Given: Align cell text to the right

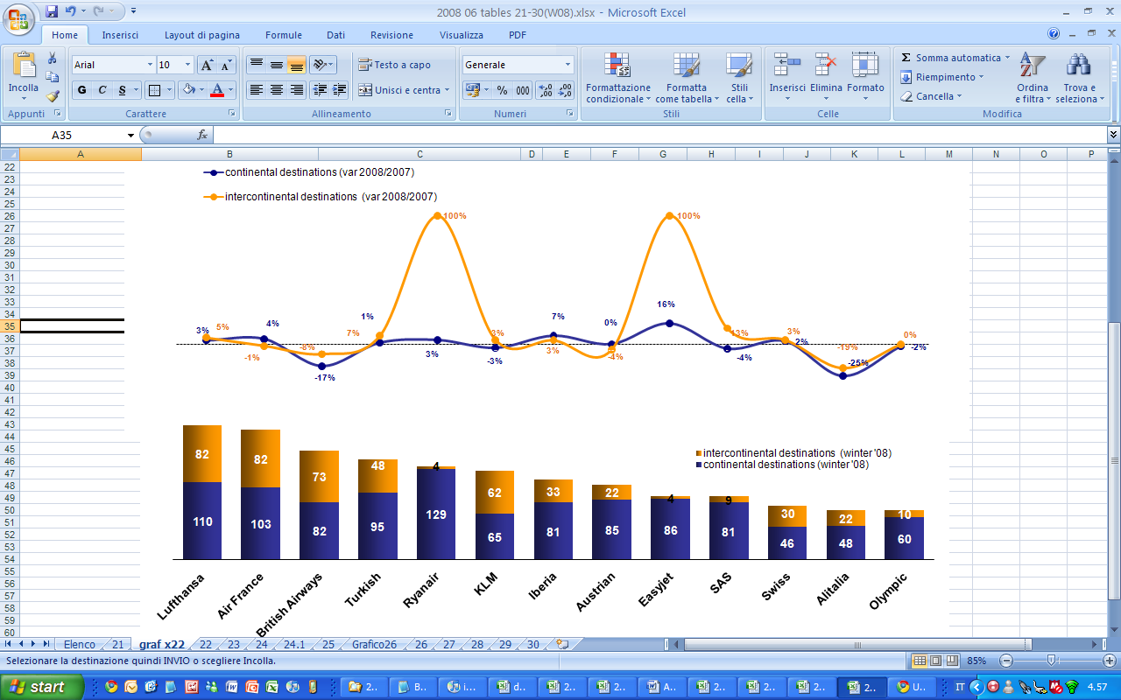Looking at the screenshot, I should (x=296, y=89).
